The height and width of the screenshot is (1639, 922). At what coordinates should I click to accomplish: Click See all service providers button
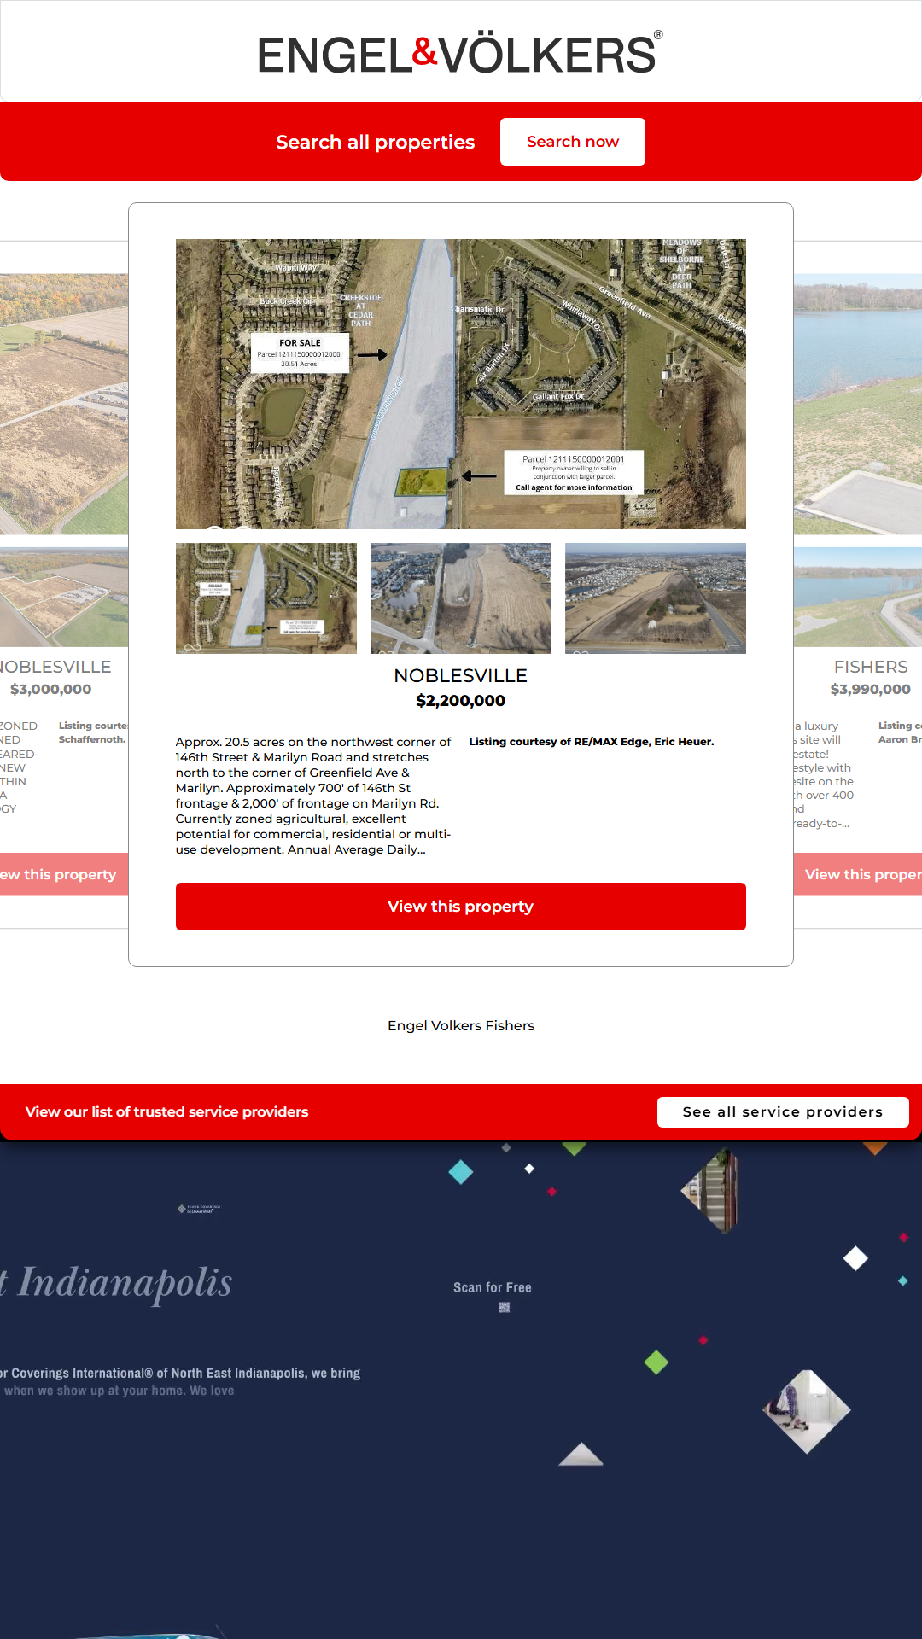tap(783, 1112)
